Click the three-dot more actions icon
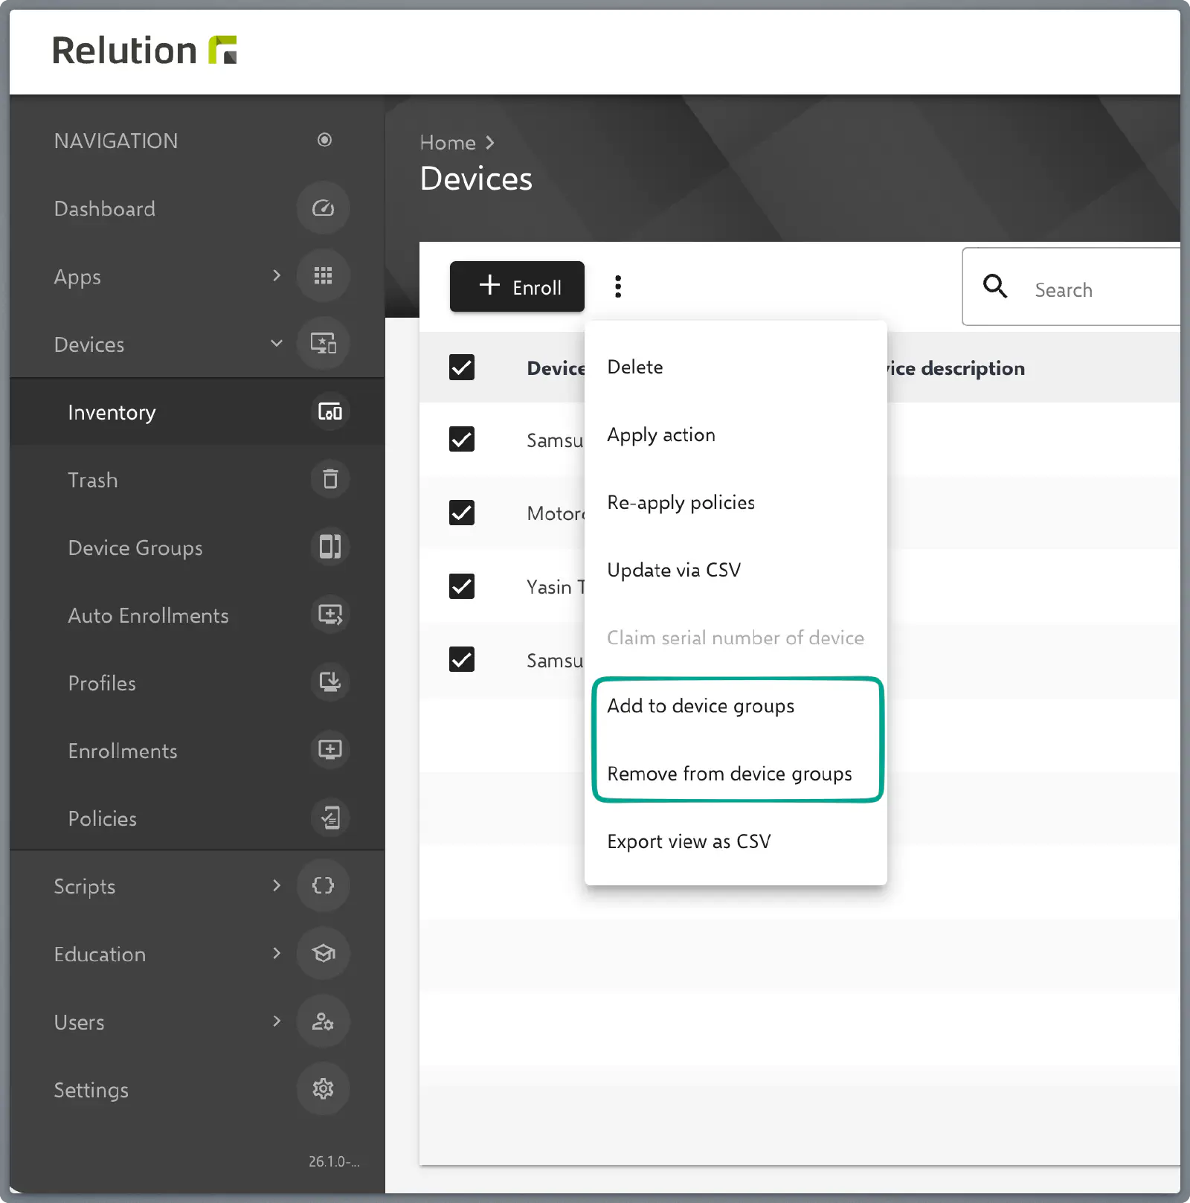 pos(618,286)
